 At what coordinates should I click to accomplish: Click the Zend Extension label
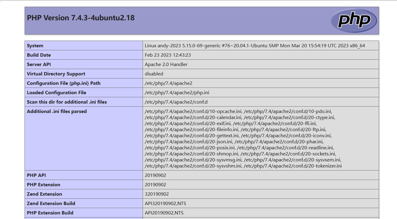pyautogui.click(x=44, y=194)
